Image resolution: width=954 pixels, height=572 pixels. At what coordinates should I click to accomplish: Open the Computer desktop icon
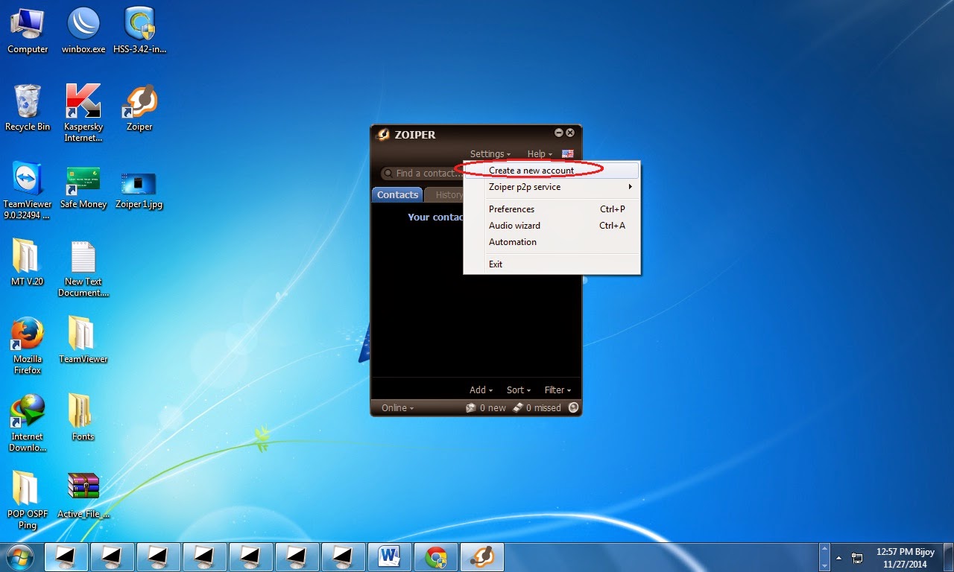(x=28, y=31)
